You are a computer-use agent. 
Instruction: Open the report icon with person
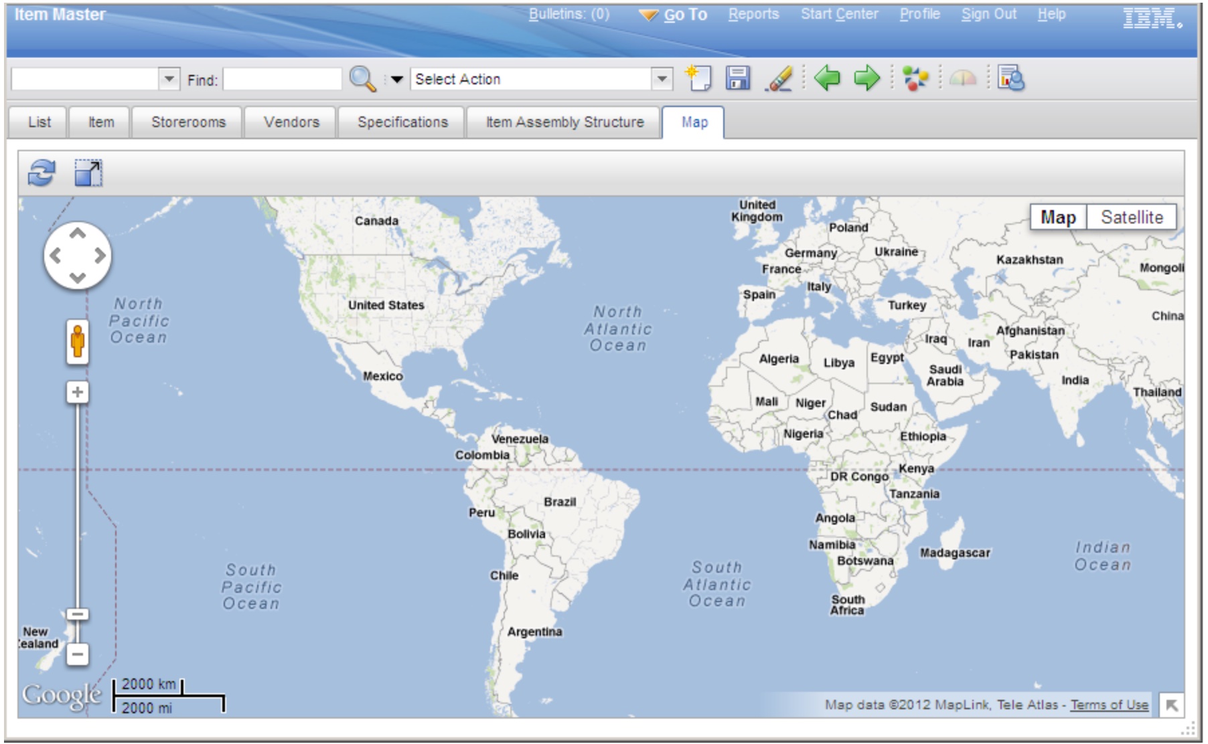point(1011,78)
